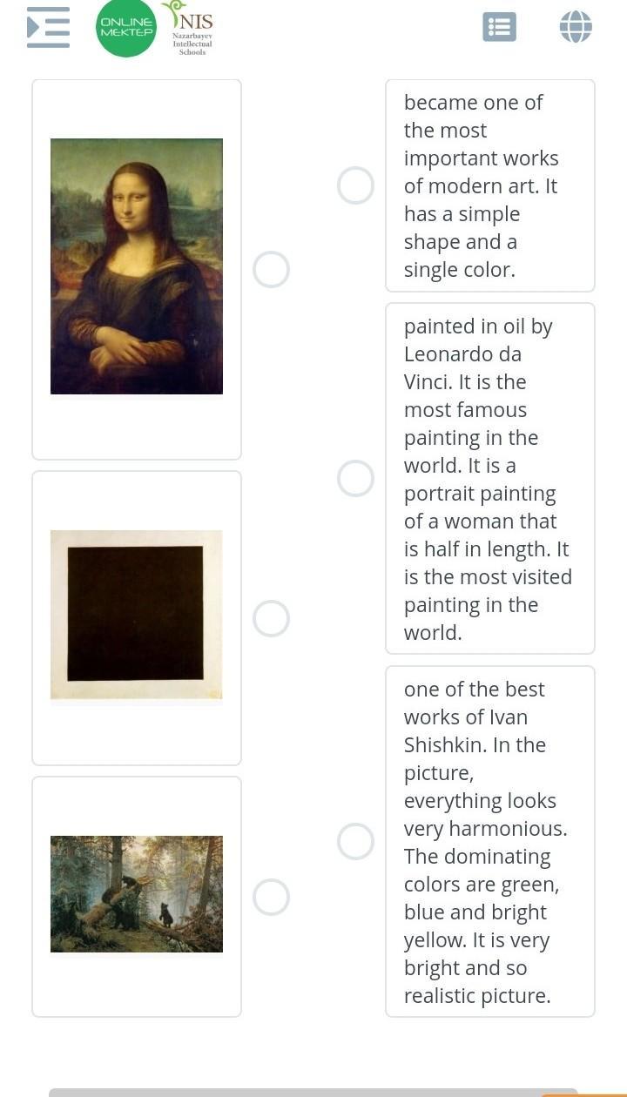Image resolution: width=627 pixels, height=1097 pixels.
Task: Click the Online Mektep green logo
Action: tap(126, 28)
